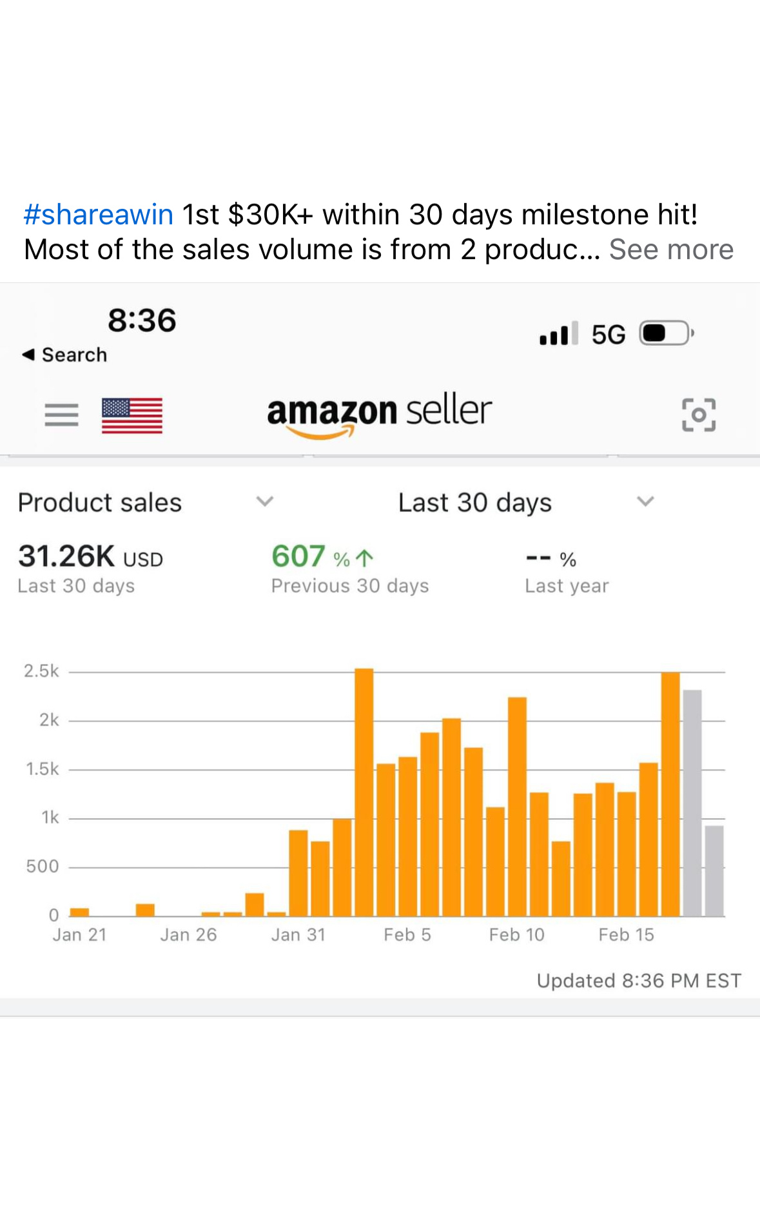The image size is (760, 1218).
Task: Tap the Feb 15 axis label
Action: coord(626,935)
